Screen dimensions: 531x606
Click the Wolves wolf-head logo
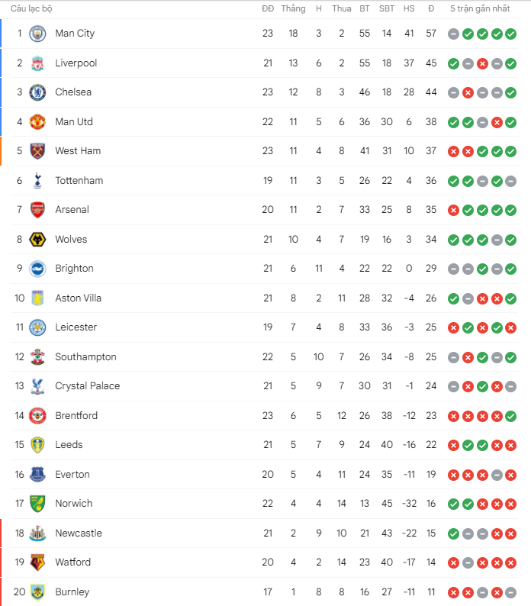[37, 240]
